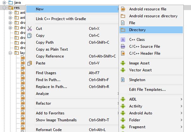This screenshot has height=132, width=191.
Task: Choose Find in Path... entry
Action: (x=72, y=80)
